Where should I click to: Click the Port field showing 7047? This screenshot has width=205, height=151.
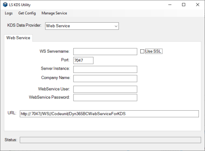(x=83, y=60)
